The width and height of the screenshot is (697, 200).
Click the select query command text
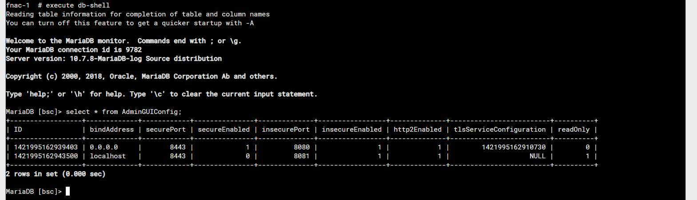coord(124,112)
